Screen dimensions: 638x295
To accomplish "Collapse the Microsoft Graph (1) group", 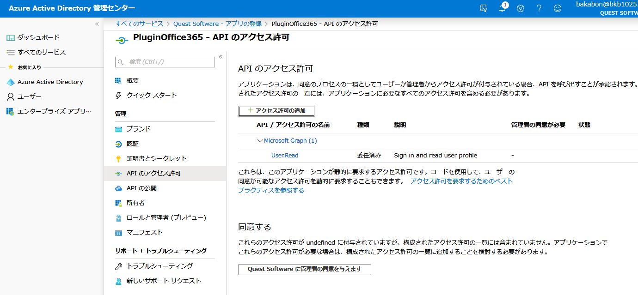I will coord(260,141).
